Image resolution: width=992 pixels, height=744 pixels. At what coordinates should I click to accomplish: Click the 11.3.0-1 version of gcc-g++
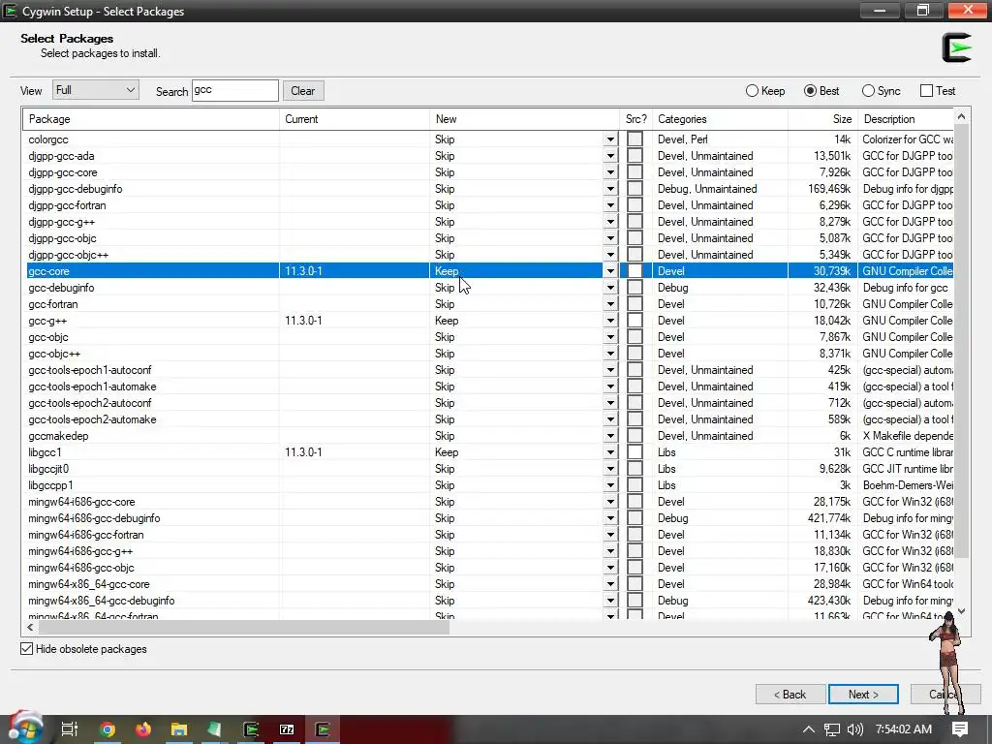pos(303,320)
